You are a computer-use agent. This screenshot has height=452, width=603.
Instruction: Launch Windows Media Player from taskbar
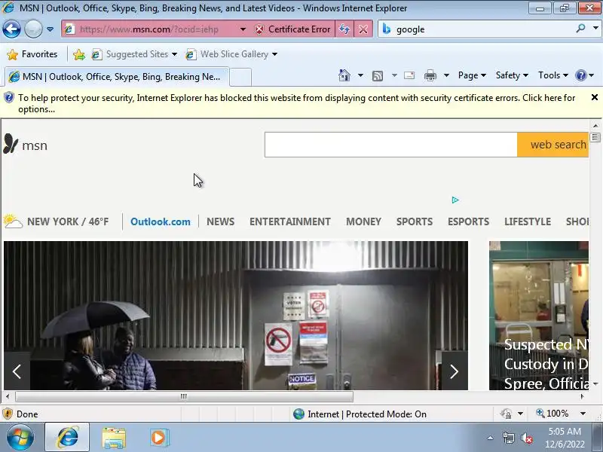tap(159, 438)
